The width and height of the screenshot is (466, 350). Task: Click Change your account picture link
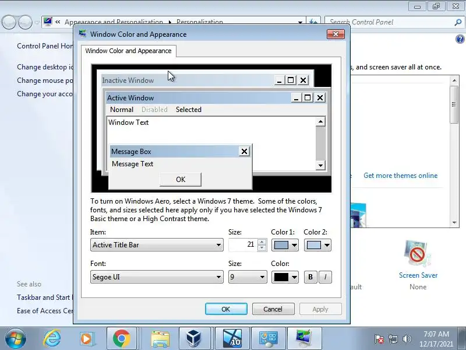point(45,94)
